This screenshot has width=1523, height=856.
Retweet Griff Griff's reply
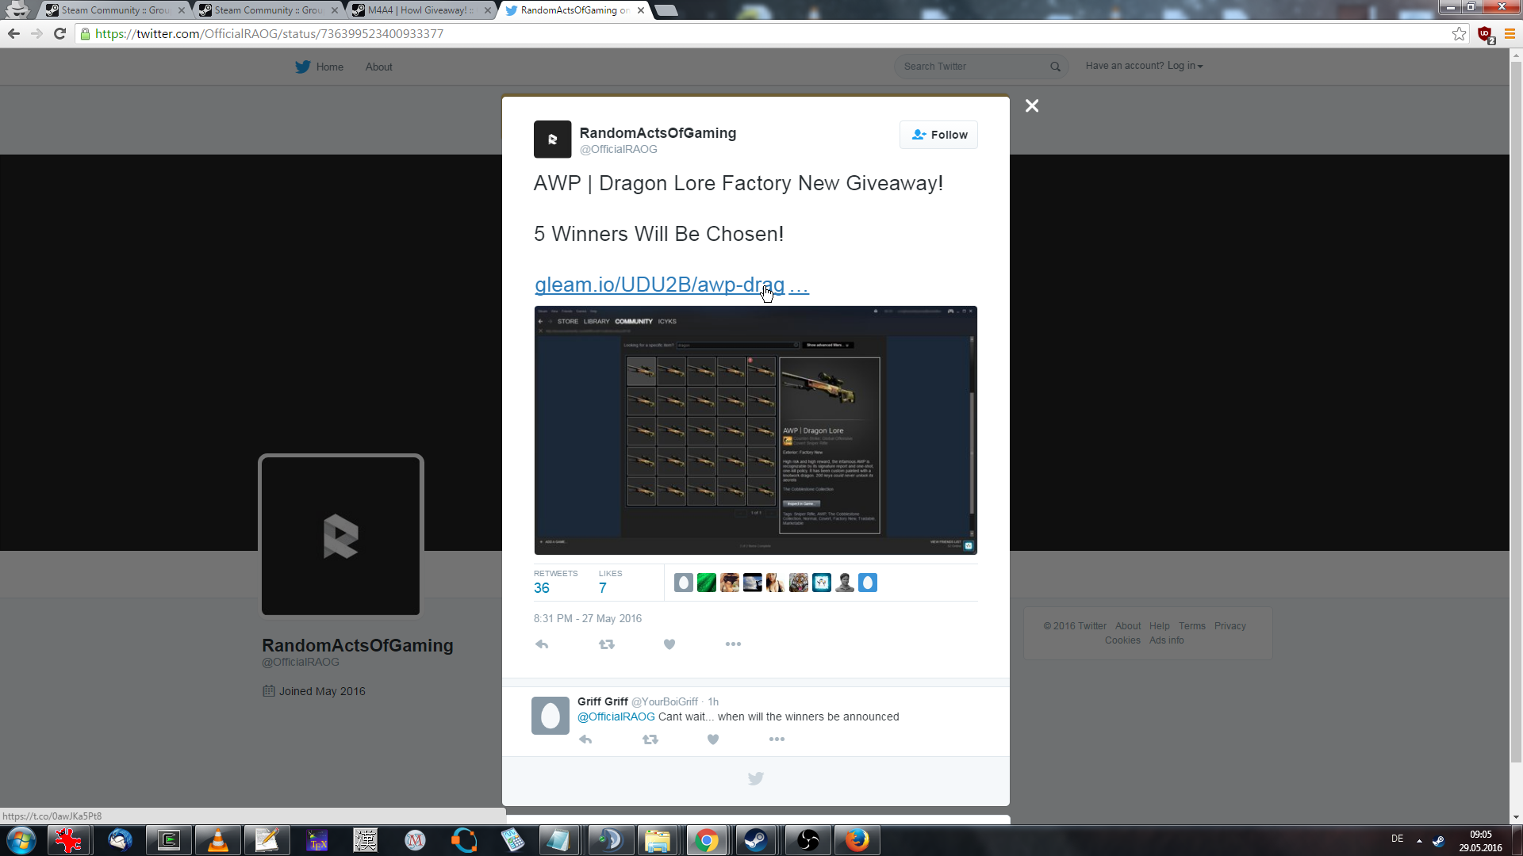tap(650, 739)
